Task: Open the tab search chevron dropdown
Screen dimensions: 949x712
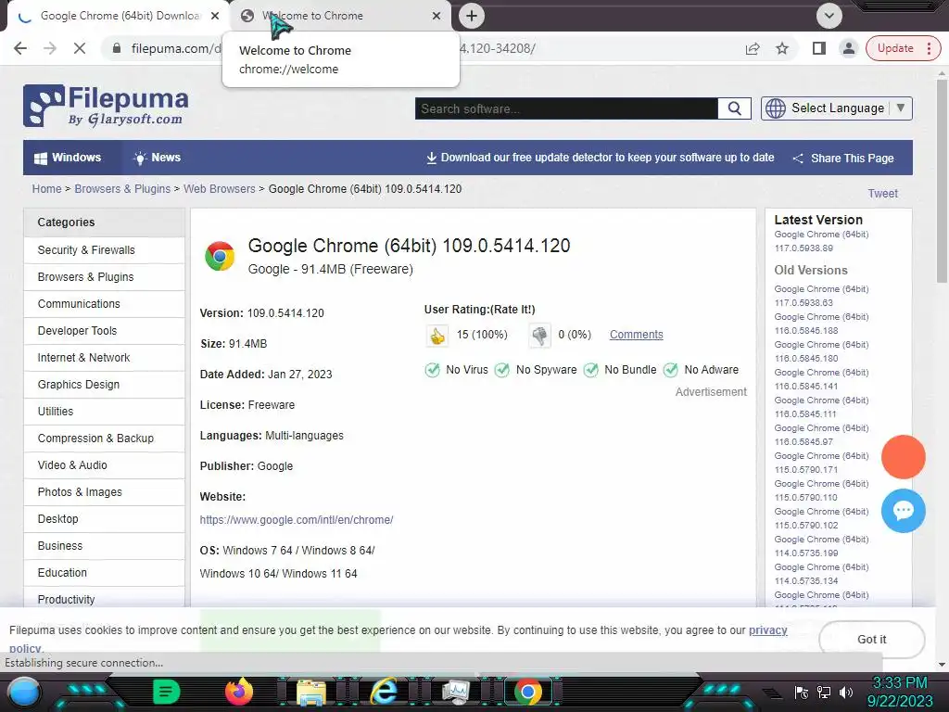Action: (x=829, y=16)
